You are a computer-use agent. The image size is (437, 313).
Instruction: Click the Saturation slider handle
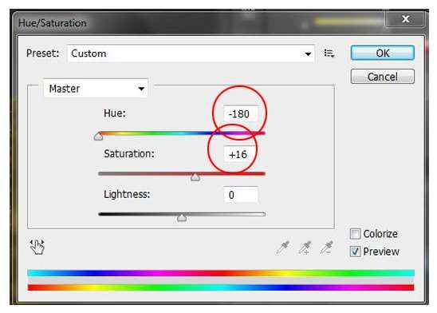click(x=195, y=177)
